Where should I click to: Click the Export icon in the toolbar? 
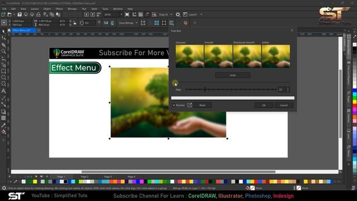[x=93, y=15]
